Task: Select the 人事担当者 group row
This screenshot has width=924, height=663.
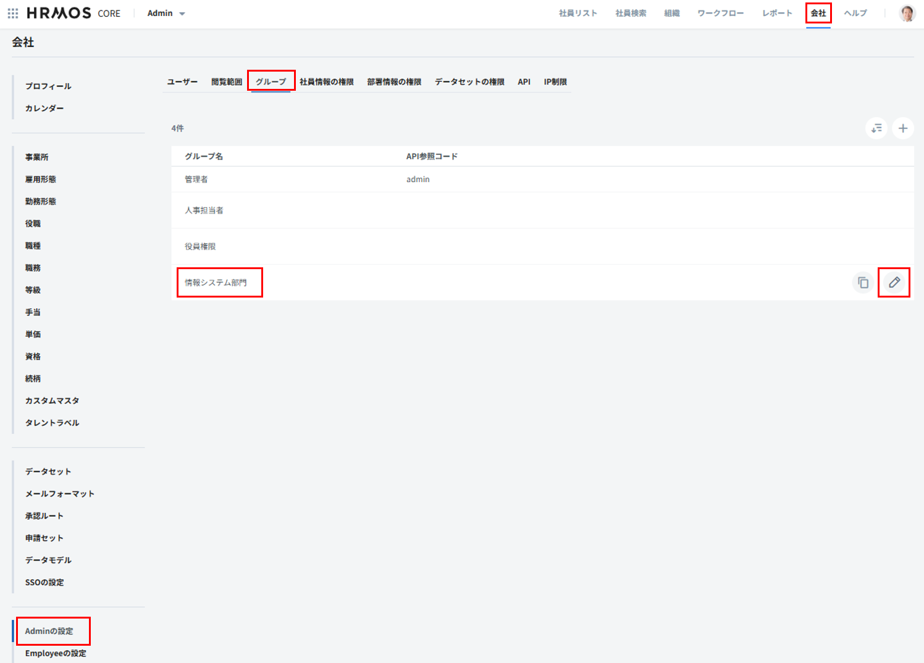Action: click(x=204, y=211)
